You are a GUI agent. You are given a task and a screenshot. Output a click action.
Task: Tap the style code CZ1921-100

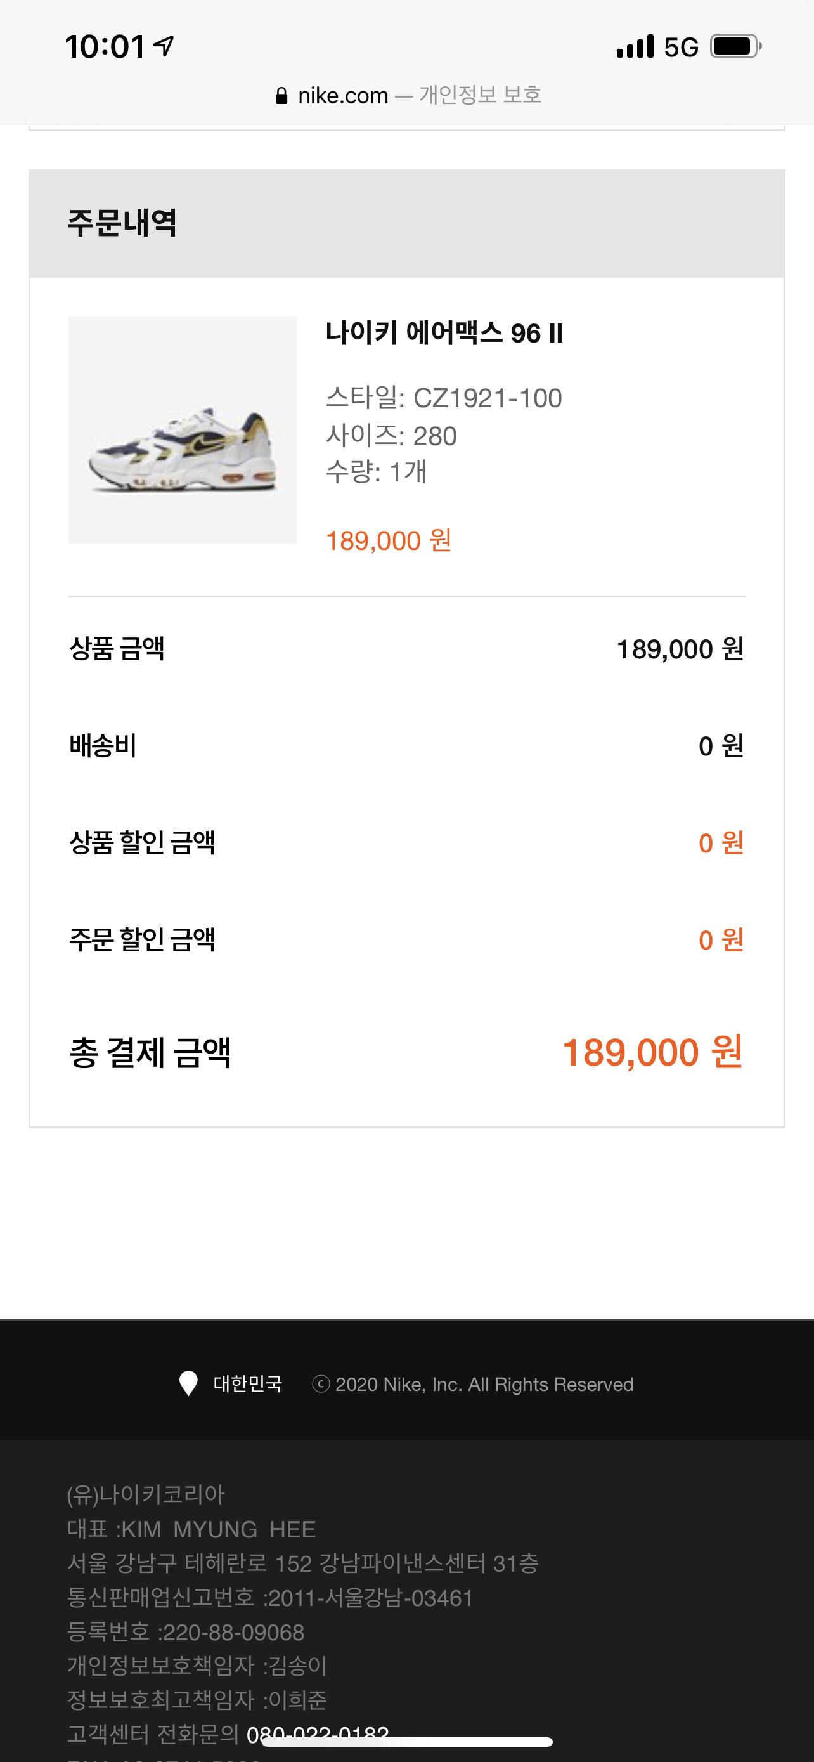click(x=487, y=398)
